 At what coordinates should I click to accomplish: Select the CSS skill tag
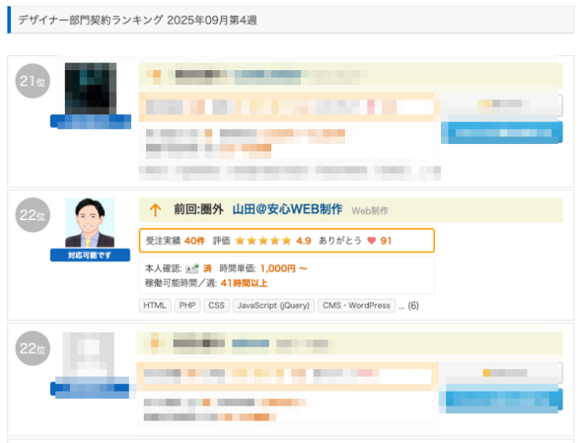click(216, 306)
